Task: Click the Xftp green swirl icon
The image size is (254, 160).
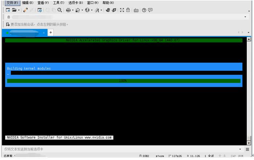Action: (108, 10)
